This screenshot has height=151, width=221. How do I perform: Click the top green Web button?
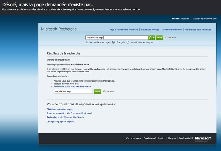pos(160,38)
